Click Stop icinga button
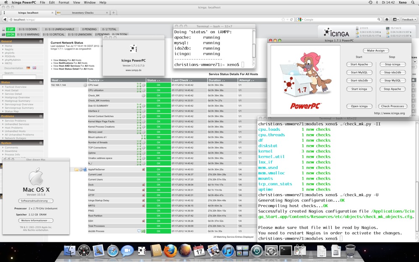This screenshot has width=419, height=262. tap(393, 65)
